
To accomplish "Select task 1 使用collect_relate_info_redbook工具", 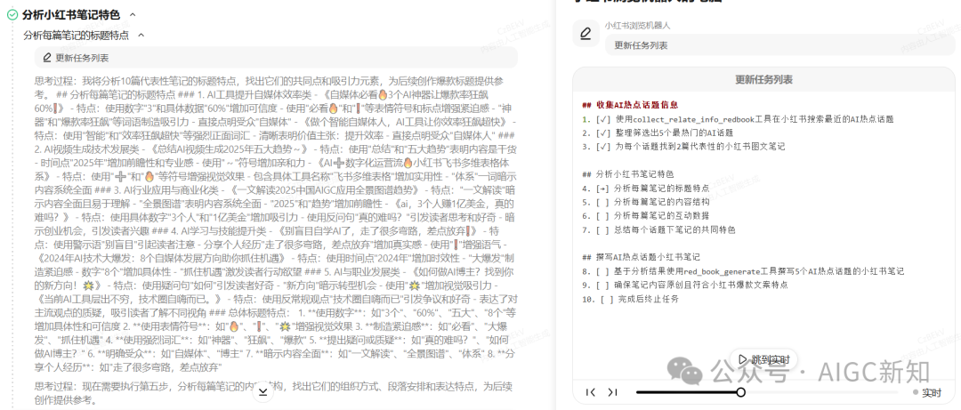I will pyautogui.click(x=739, y=119).
